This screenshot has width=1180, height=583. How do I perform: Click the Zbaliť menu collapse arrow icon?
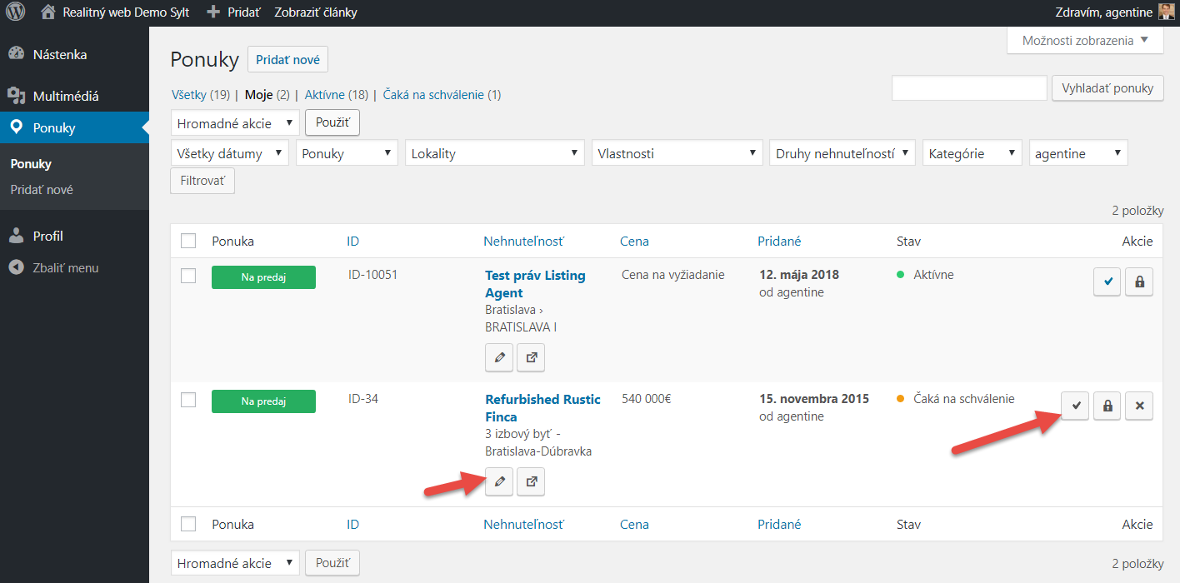[x=16, y=268]
